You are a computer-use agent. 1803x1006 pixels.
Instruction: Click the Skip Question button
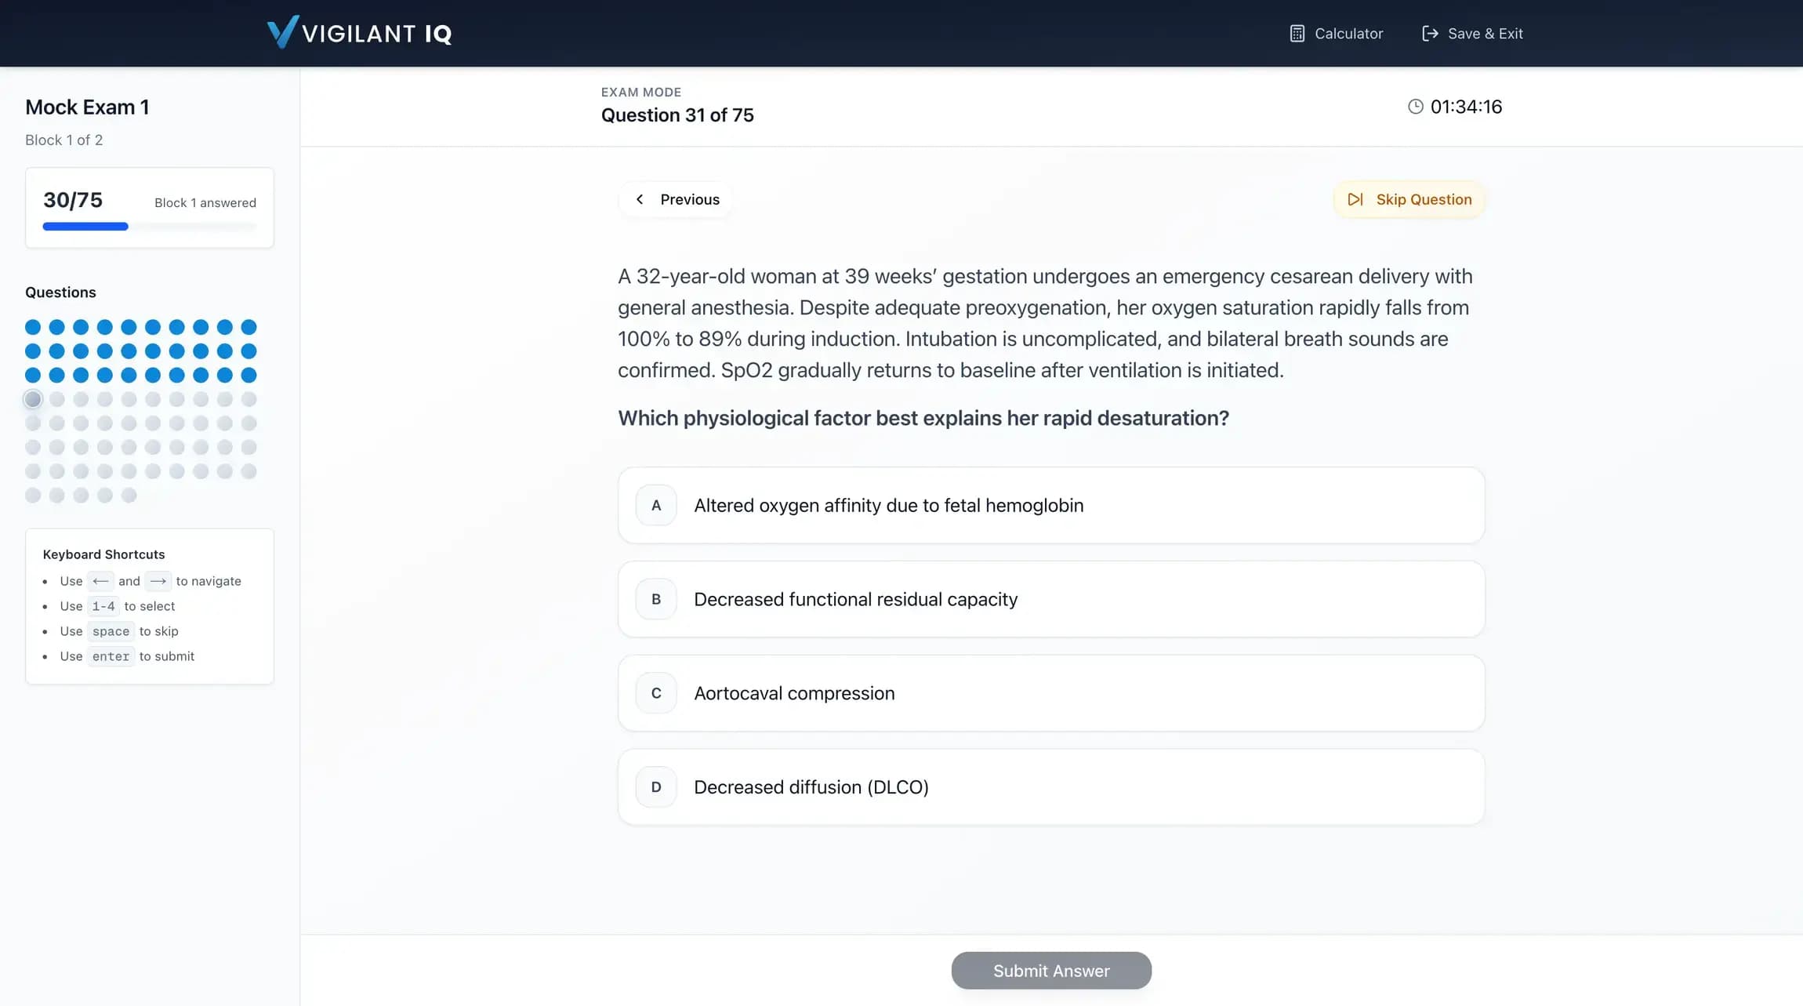(x=1408, y=199)
